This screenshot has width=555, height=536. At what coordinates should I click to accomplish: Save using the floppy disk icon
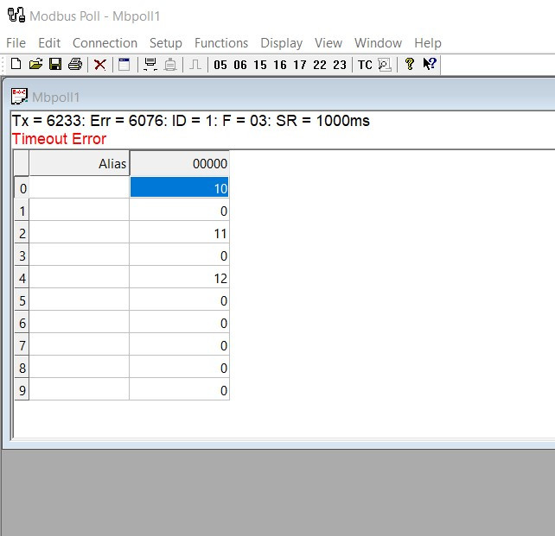click(x=55, y=65)
